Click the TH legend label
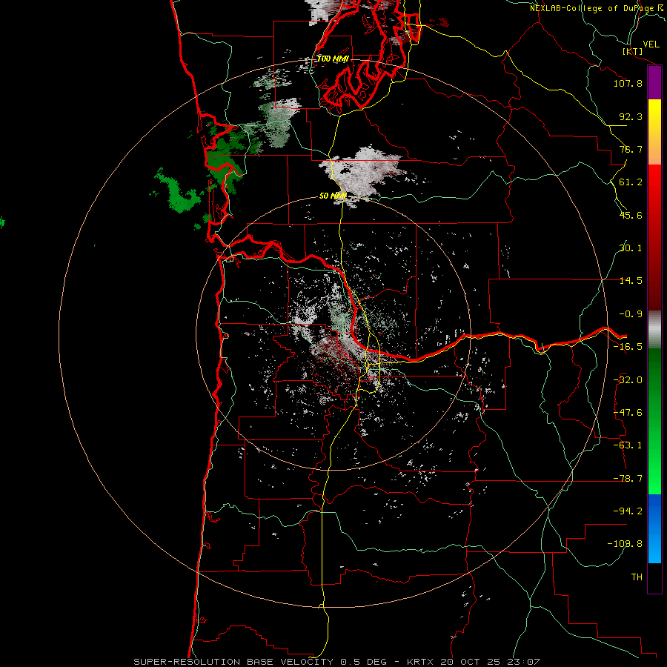Image resolution: width=667 pixels, height=667 pixels. [x=637, y=577]
